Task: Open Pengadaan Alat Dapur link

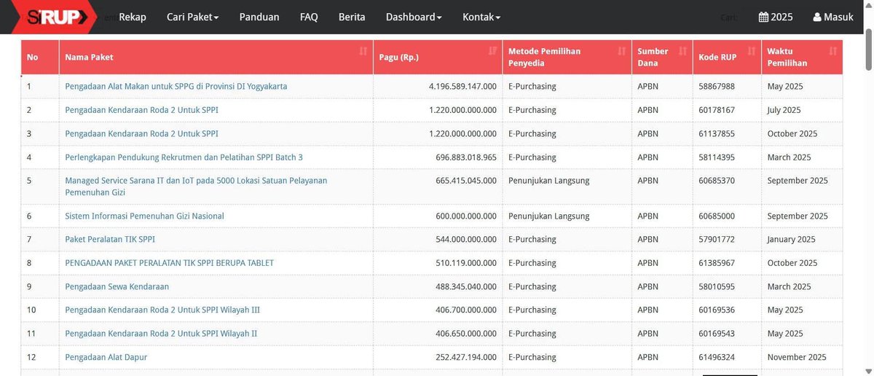Action: pos(106,357)
